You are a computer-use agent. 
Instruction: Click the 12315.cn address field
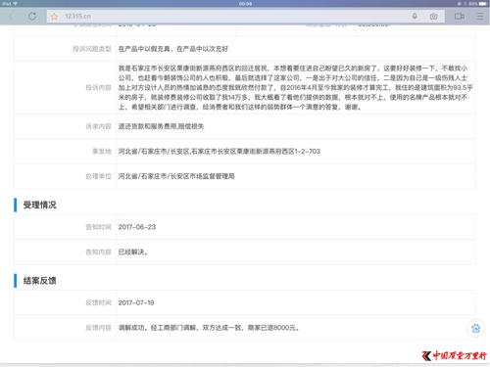245,16
